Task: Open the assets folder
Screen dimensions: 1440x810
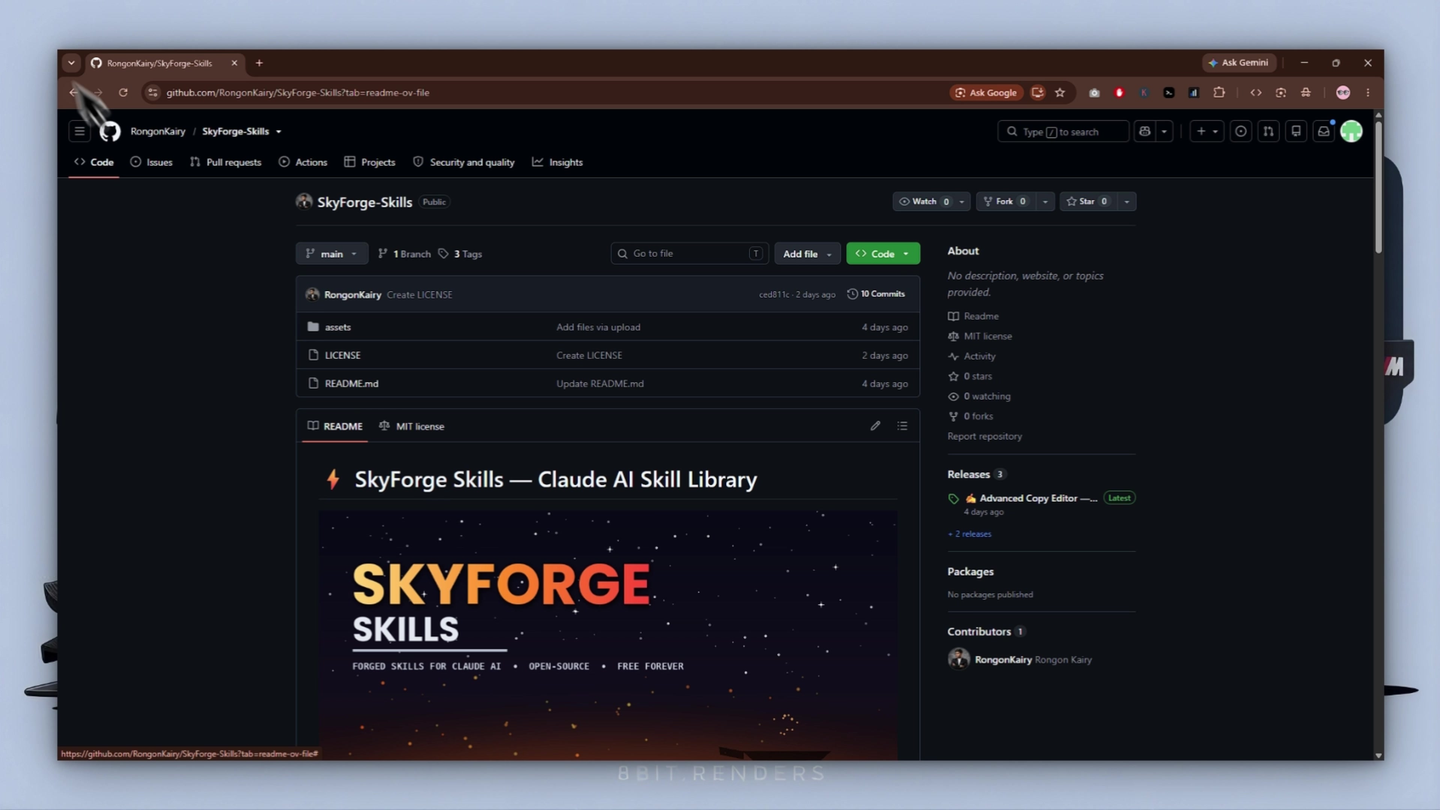Action: point(337,327)
